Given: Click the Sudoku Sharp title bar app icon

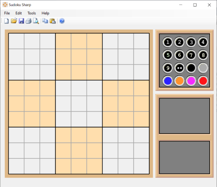Looking at the screenshot, I should coord(5,5).
